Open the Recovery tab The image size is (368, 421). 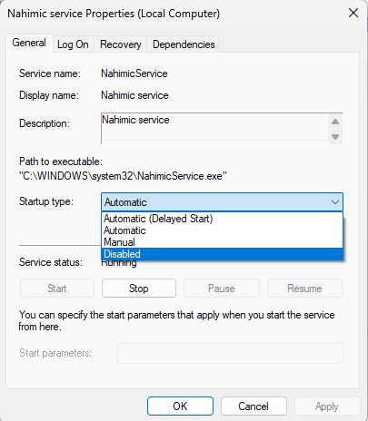pos(121,44)
